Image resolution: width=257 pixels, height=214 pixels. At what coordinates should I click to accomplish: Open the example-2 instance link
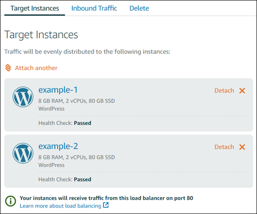58,147
